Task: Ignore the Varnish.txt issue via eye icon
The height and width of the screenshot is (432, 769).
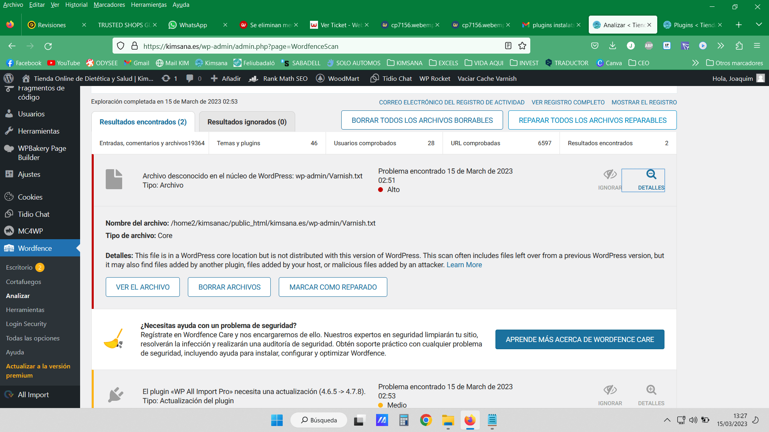Action: point(610,180)
